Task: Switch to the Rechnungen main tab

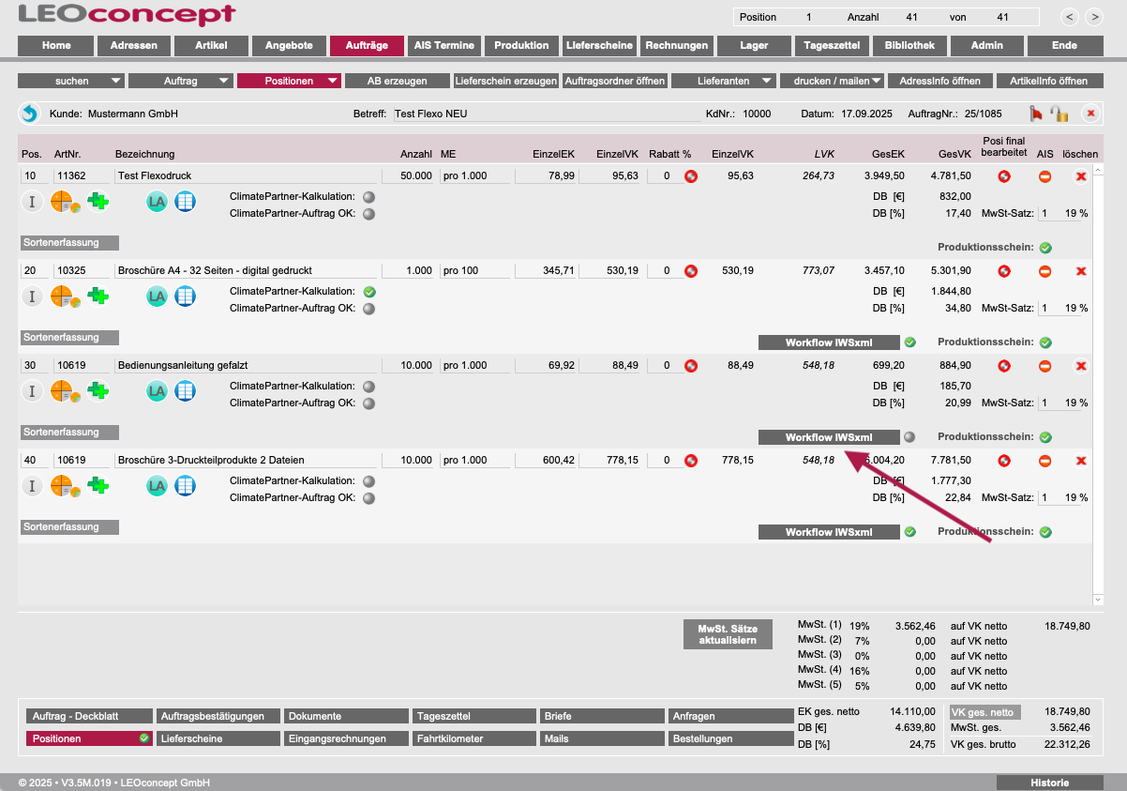Action: (x=676, y=45)
